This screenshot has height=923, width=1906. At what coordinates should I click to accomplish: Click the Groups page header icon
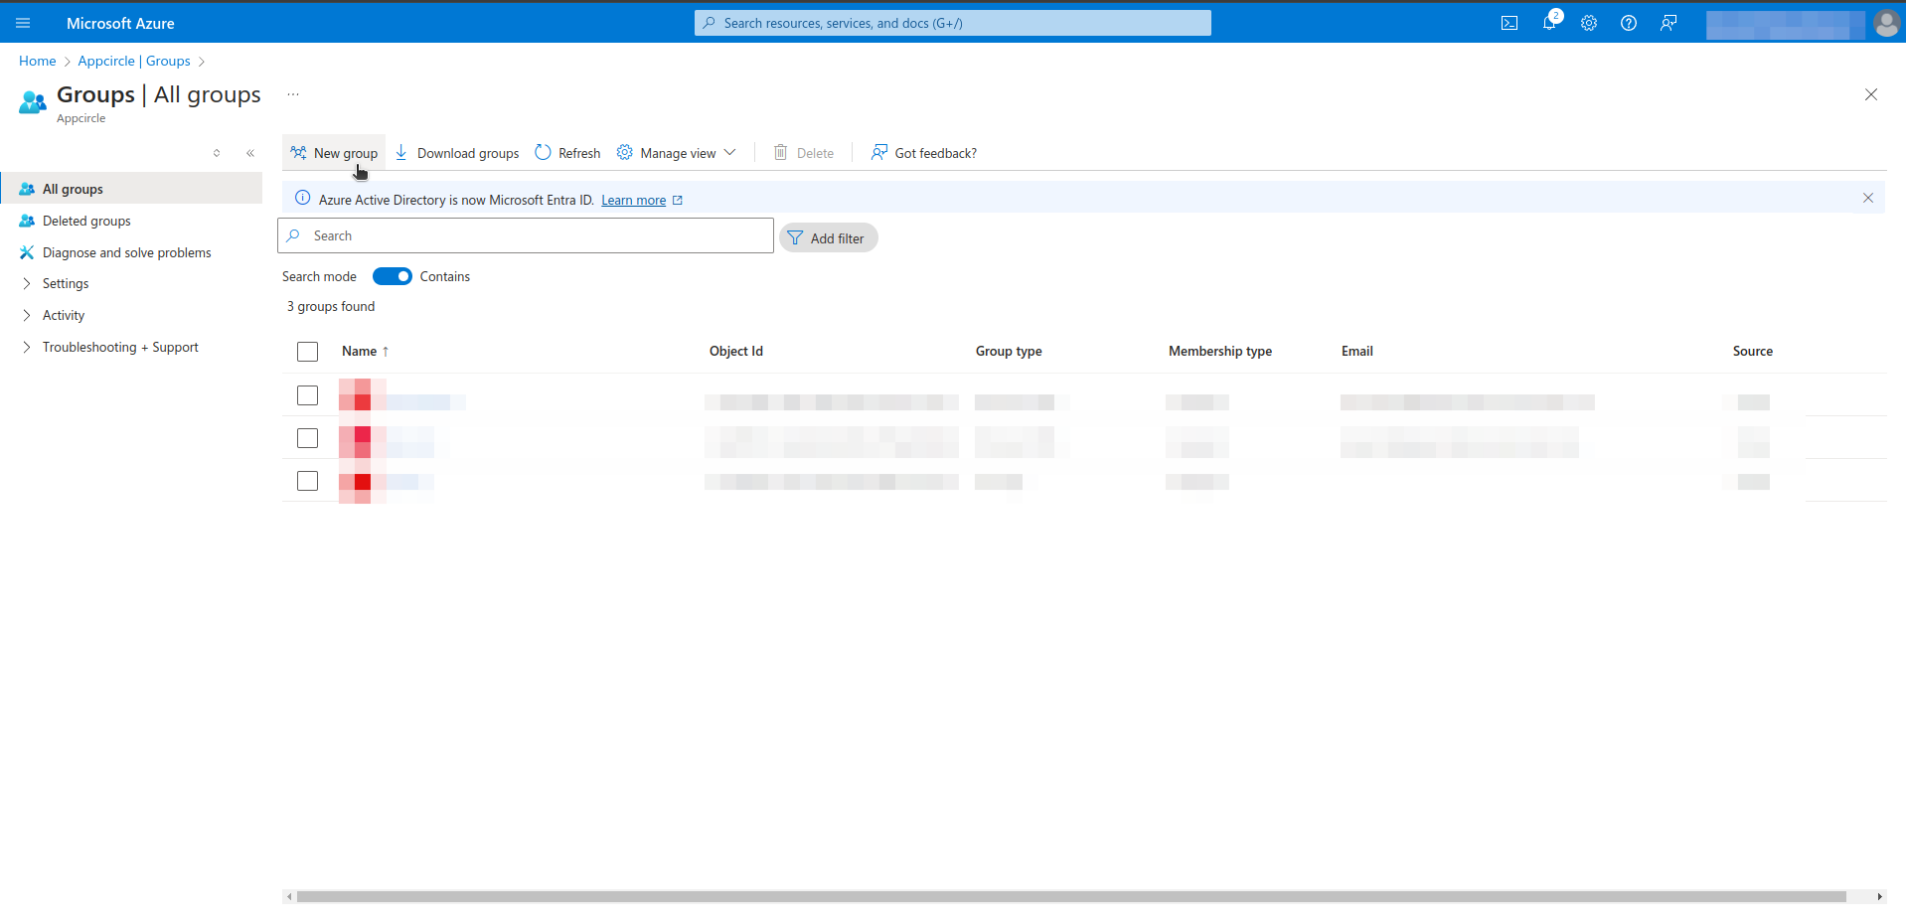point(33,102)
